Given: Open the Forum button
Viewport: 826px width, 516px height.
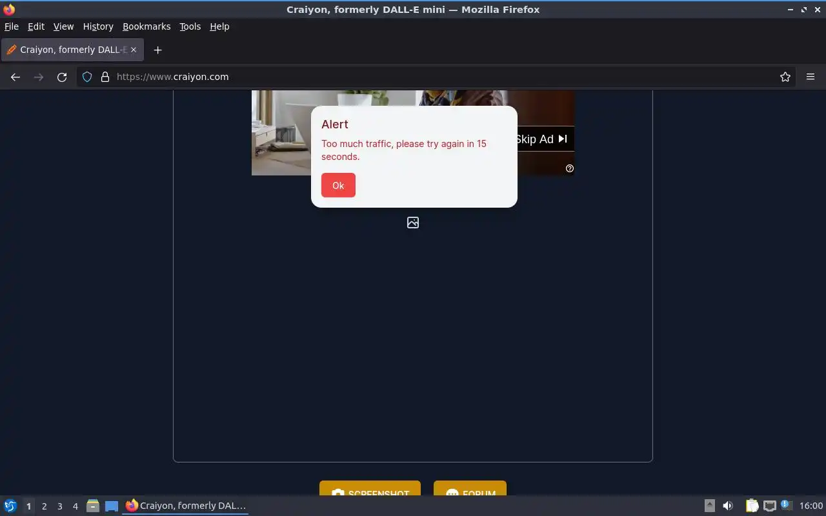Looking at the screenshot, I should tap(470, 488).
